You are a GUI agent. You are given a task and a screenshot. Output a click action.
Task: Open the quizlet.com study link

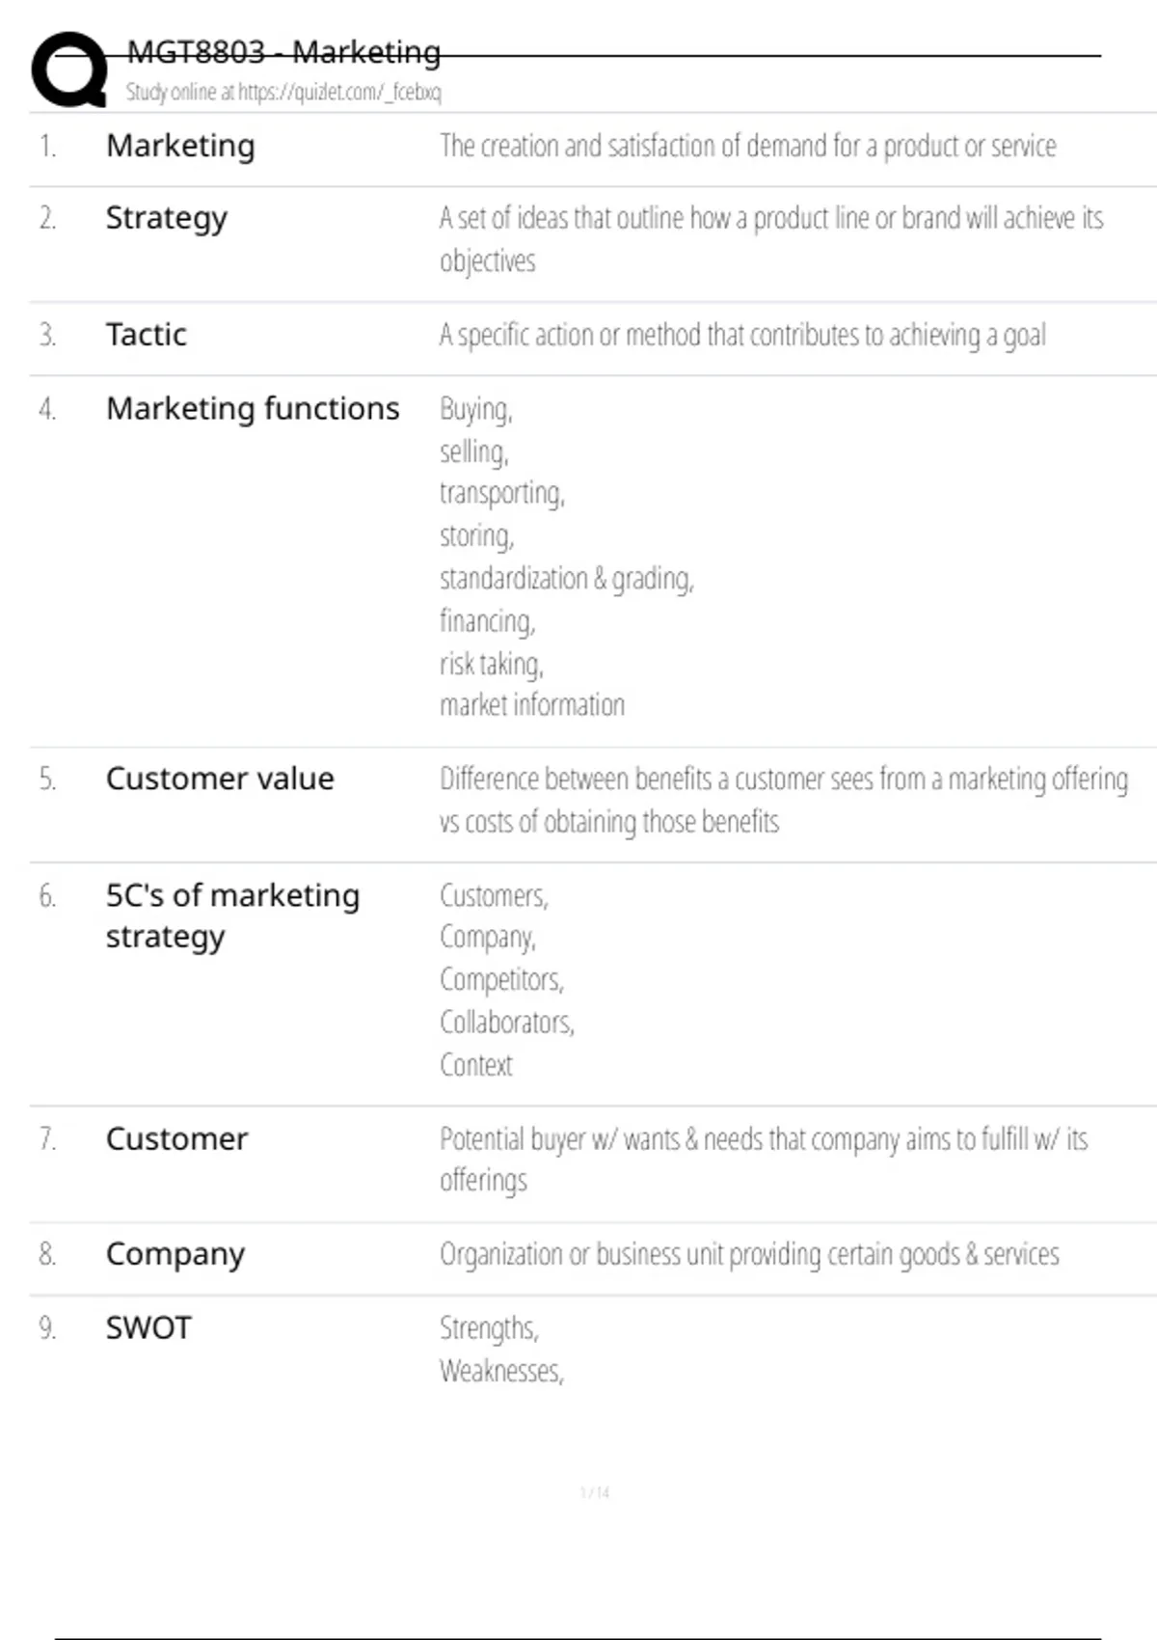pos(283,93)
